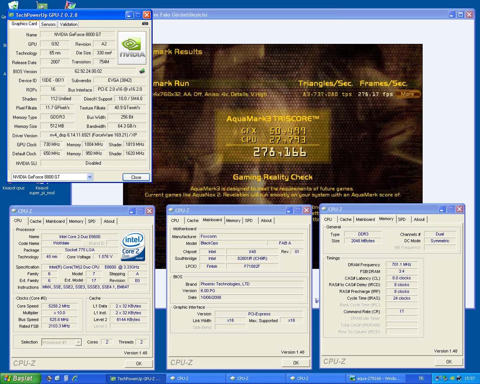
Task: Select the Graphics Card tab in GPU-Z
Action: 24,24
